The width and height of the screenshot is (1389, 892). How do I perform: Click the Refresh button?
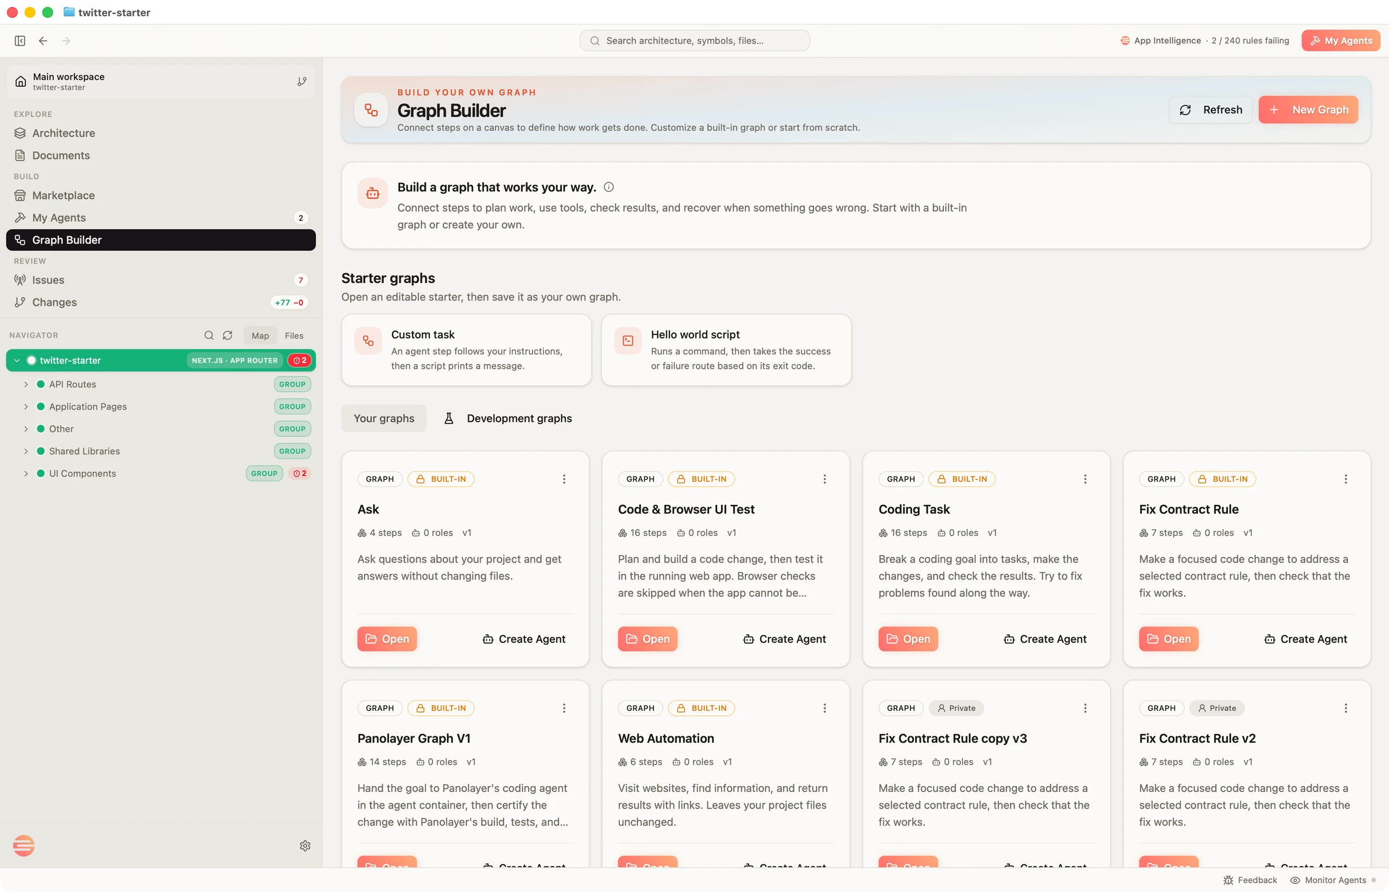pos(1211,109)
